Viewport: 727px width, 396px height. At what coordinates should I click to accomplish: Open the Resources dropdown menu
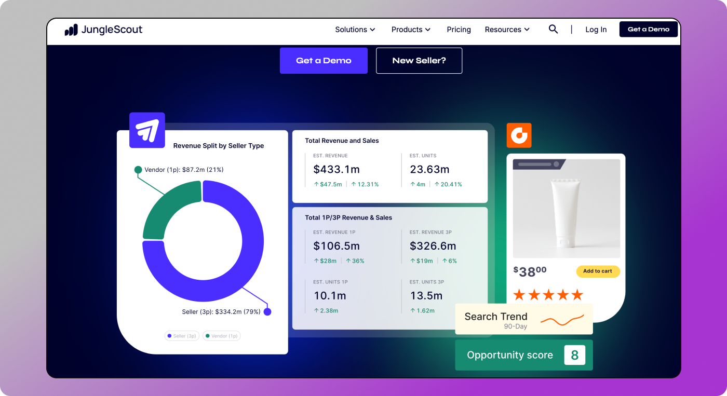click(x=507, y=30)
